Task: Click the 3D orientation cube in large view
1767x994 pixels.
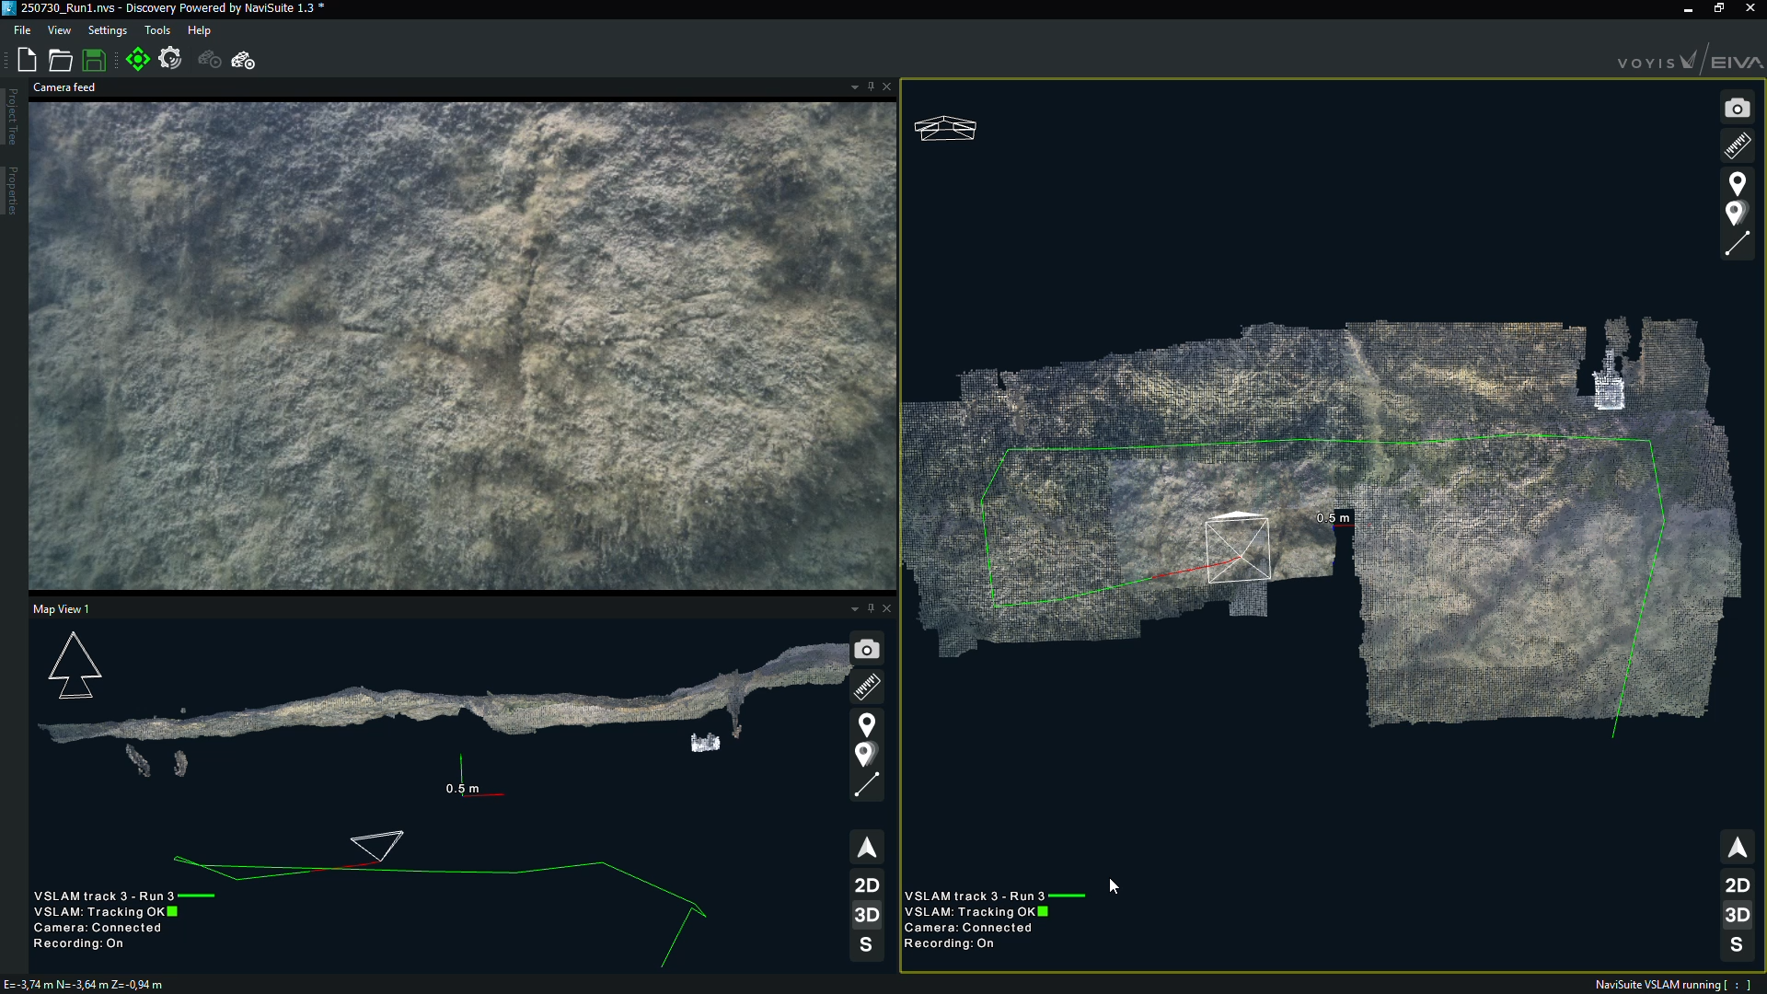Action: pyautogui.click(x=945, y=128)
